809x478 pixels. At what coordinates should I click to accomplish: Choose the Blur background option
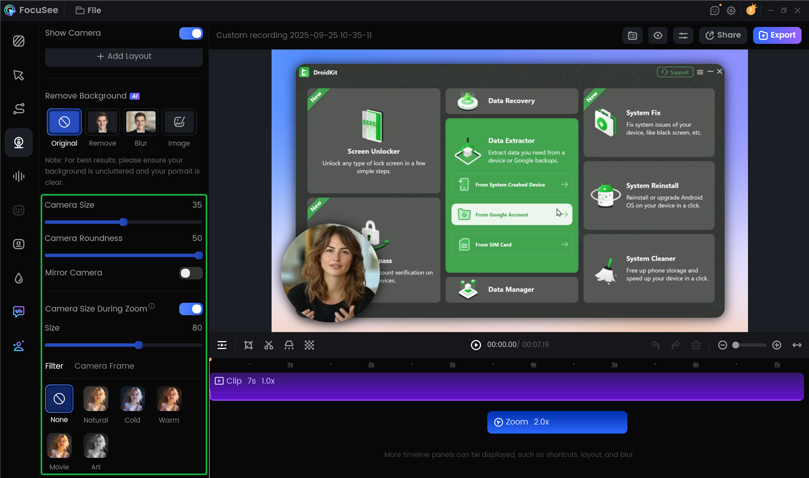[x=141, y=122]
